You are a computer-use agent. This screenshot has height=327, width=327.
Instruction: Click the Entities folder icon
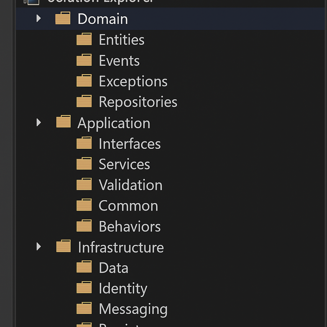tap(84, 39)
